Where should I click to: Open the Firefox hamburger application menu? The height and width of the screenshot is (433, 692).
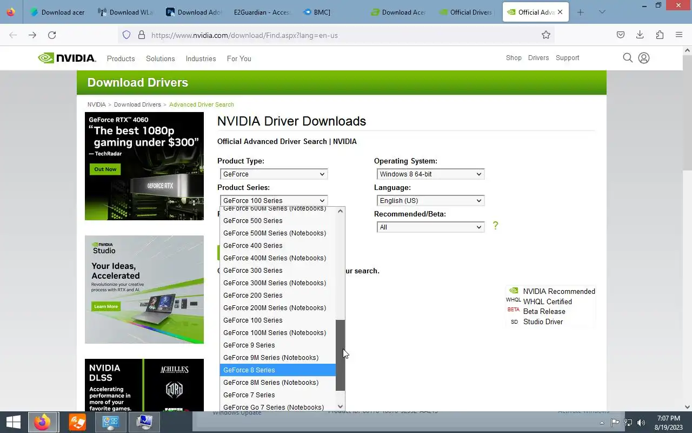click(679, 35)
